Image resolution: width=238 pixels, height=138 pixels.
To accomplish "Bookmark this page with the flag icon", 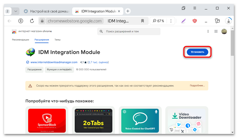I will (x=142, y=21).
